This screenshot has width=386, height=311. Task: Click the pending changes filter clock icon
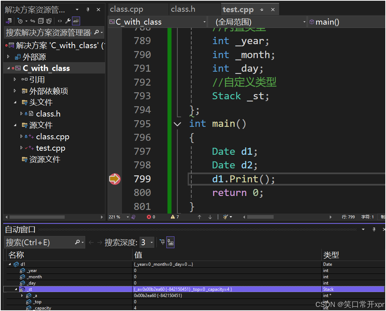coord(20,21)
